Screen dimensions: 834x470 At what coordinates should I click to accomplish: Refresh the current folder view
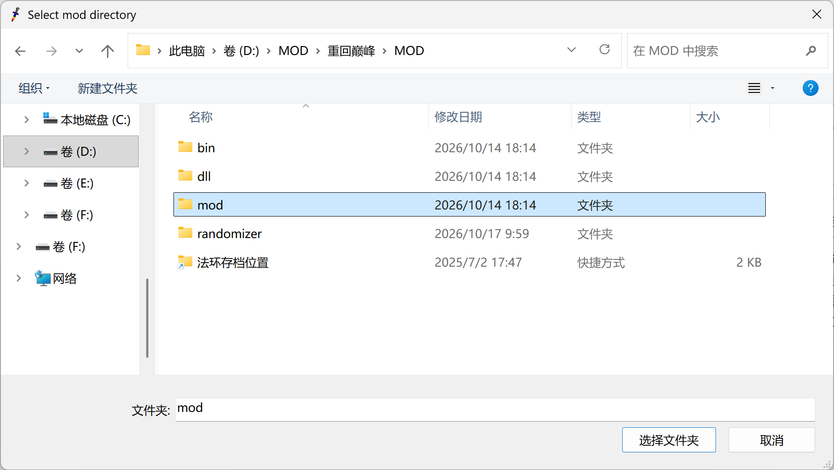click(605, 50)
